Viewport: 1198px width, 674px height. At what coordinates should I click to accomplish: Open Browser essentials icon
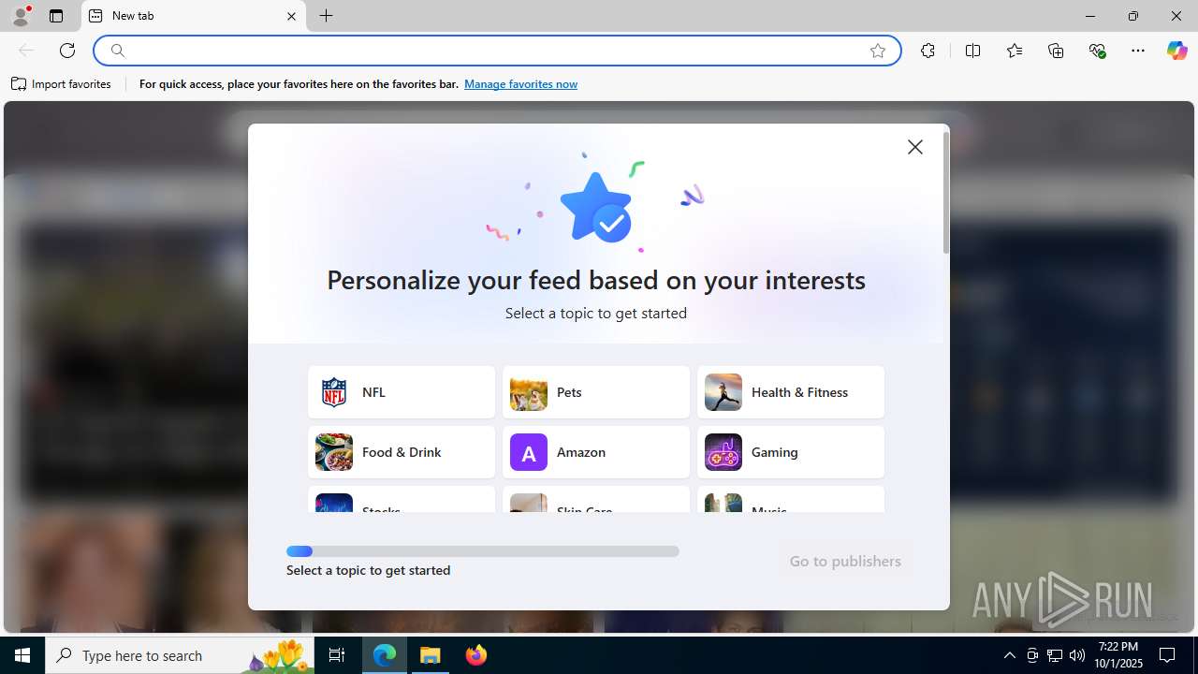[1098, 51]
